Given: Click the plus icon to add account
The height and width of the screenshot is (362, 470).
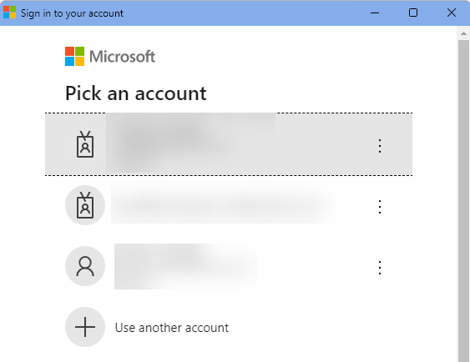Looking at the screenshot, I should [x=85, y=327].
